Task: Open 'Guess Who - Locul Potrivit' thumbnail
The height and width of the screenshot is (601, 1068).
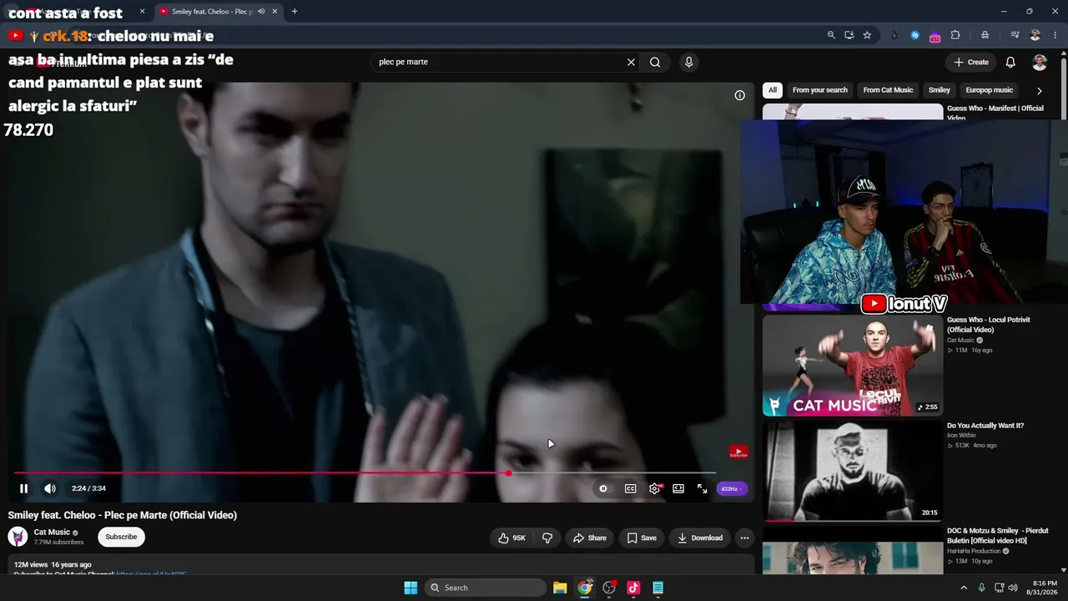Action: (853, 366)
